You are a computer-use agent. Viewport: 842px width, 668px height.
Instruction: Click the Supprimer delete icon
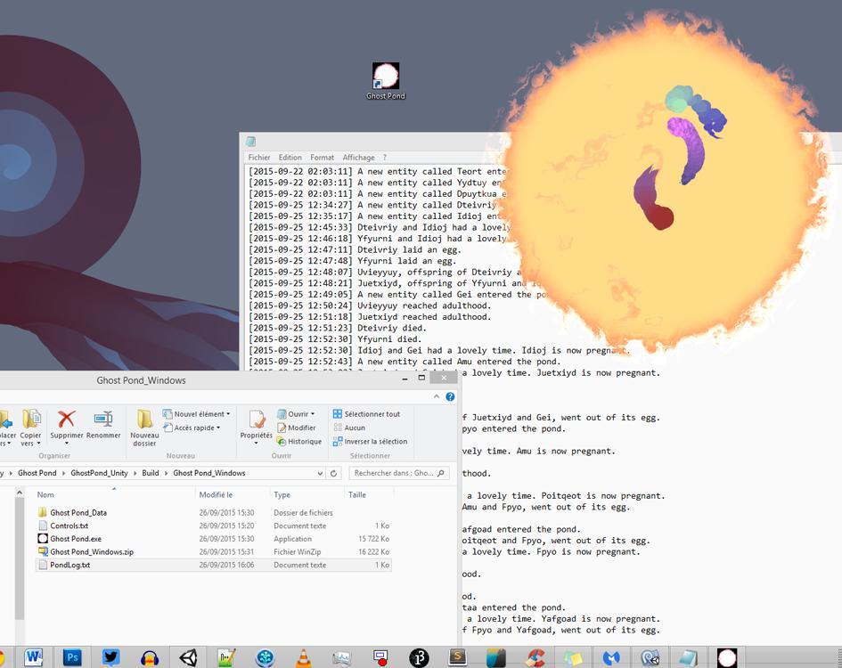click(x=66, y=424)
